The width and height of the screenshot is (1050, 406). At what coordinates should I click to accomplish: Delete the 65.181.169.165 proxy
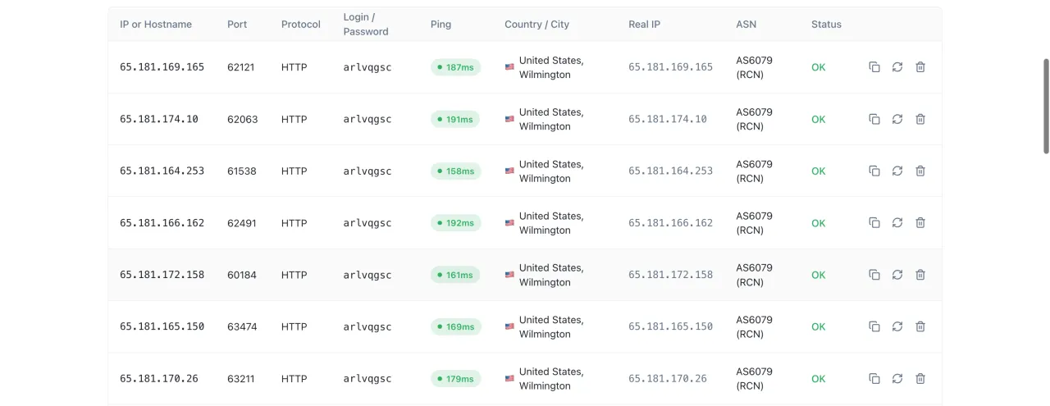coord(920,67)
